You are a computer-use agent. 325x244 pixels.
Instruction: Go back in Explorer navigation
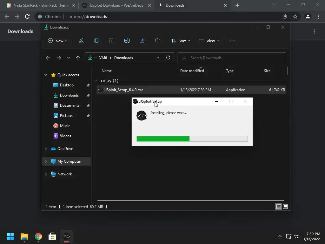[48, 58]
